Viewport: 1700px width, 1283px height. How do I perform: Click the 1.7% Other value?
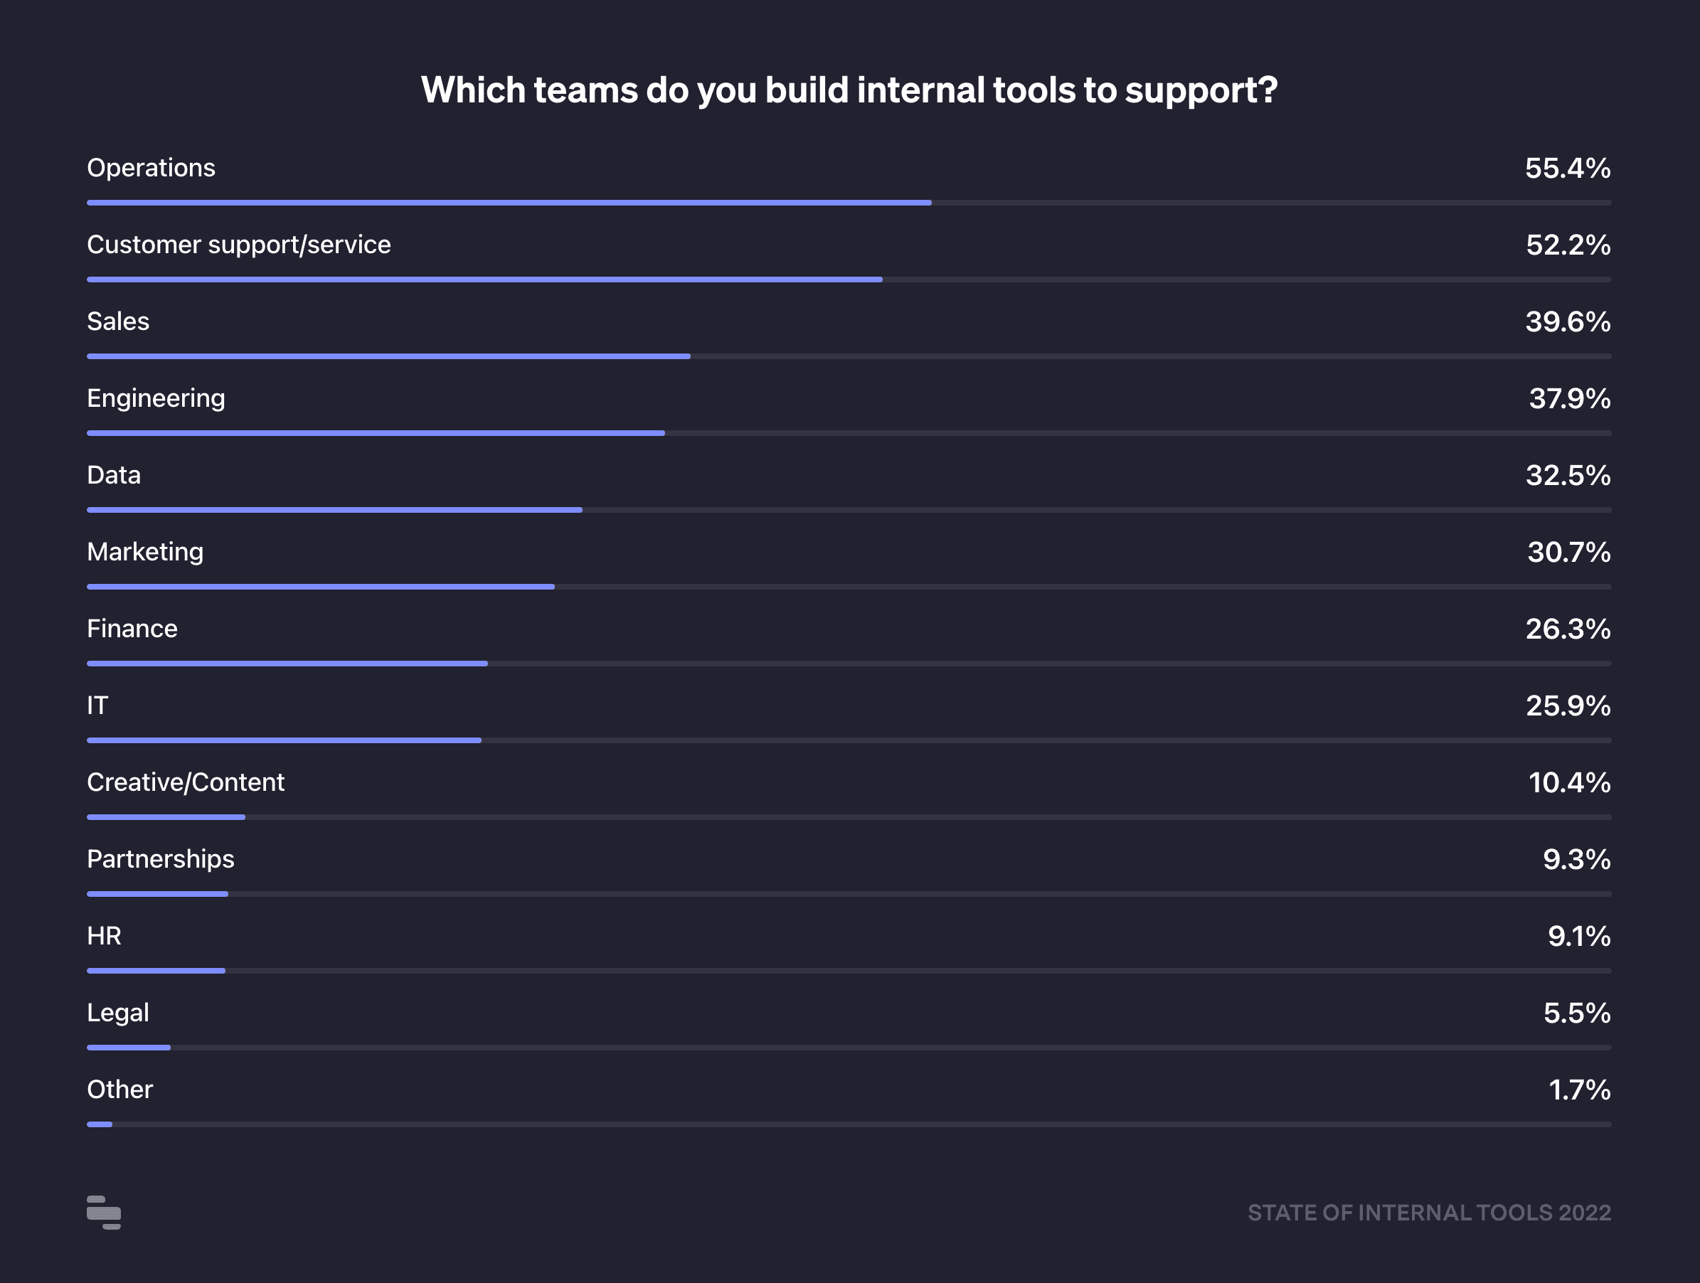click(x=1578, y=1090)
